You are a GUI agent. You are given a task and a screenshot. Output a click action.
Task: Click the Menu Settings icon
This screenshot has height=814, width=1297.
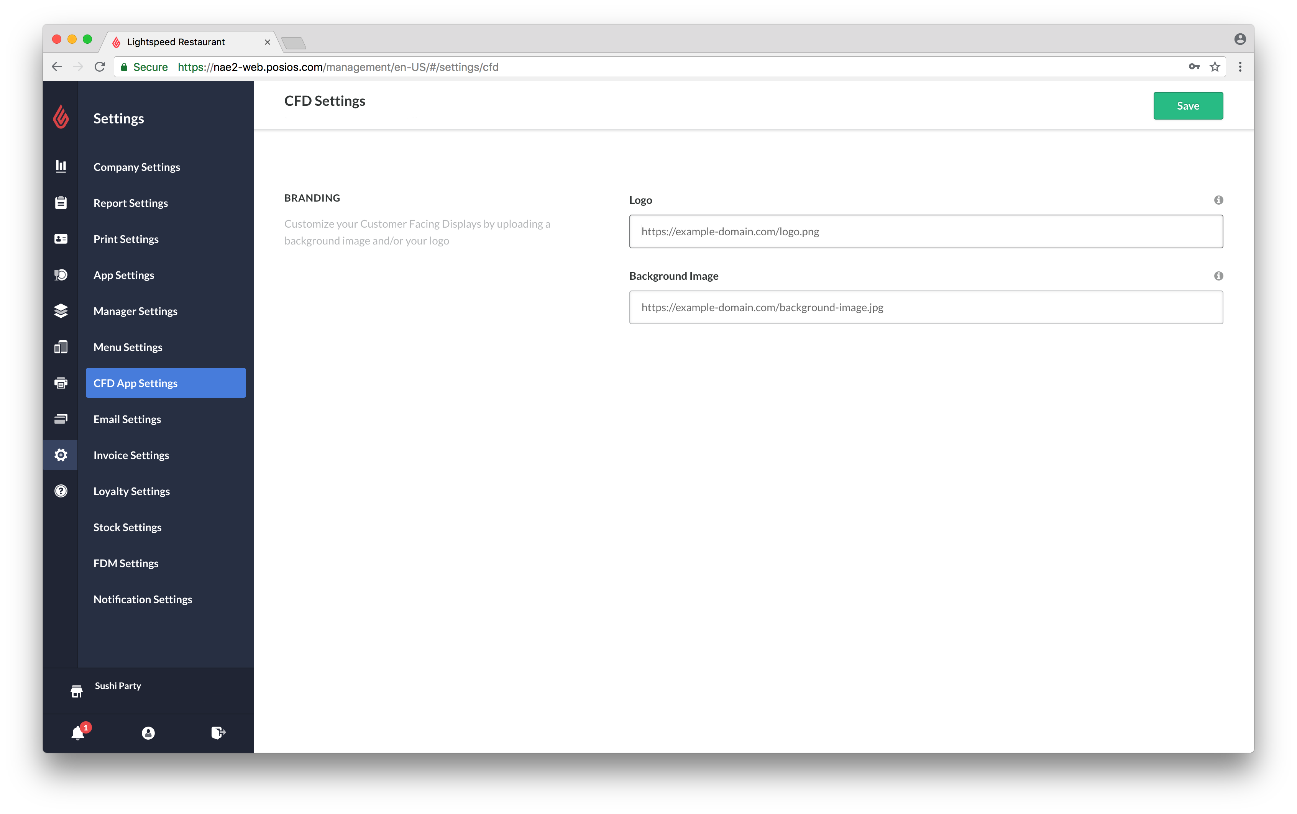(60, 346)
